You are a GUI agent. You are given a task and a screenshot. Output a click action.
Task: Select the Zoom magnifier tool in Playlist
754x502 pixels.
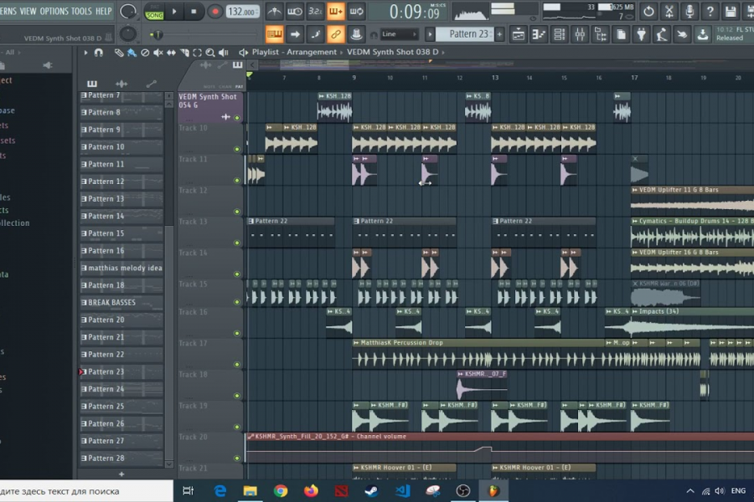(x=210, y=53)
